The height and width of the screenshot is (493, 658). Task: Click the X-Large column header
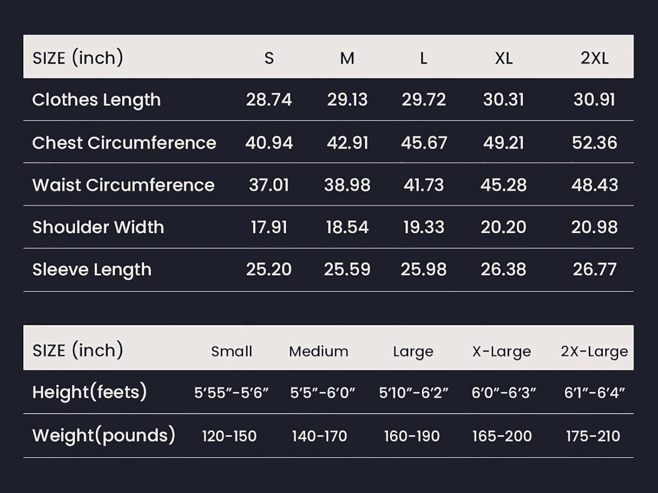pyautogui.click(x=501, y=351)
